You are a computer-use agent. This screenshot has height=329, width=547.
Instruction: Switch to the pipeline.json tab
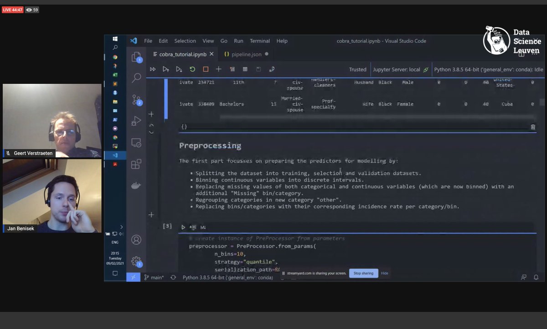tap(247, 54)
